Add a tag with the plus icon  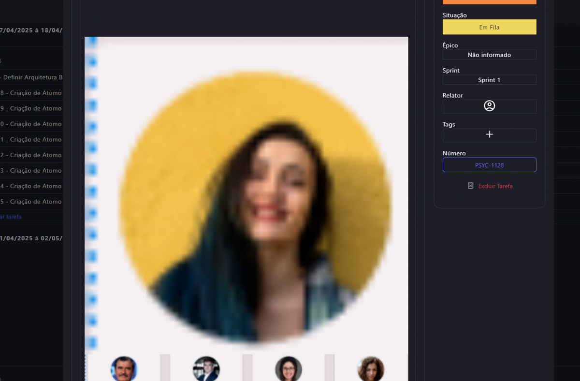pyautogui.click(x=489, y=135)
